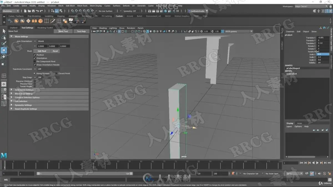The image size is (333, 187).
Task: Open the Deform menu
Action: coord(126,6)
